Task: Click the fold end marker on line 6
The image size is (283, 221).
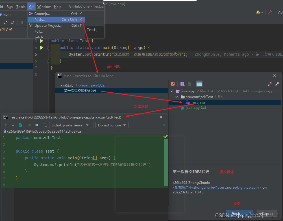Action: tap(49, 61)
